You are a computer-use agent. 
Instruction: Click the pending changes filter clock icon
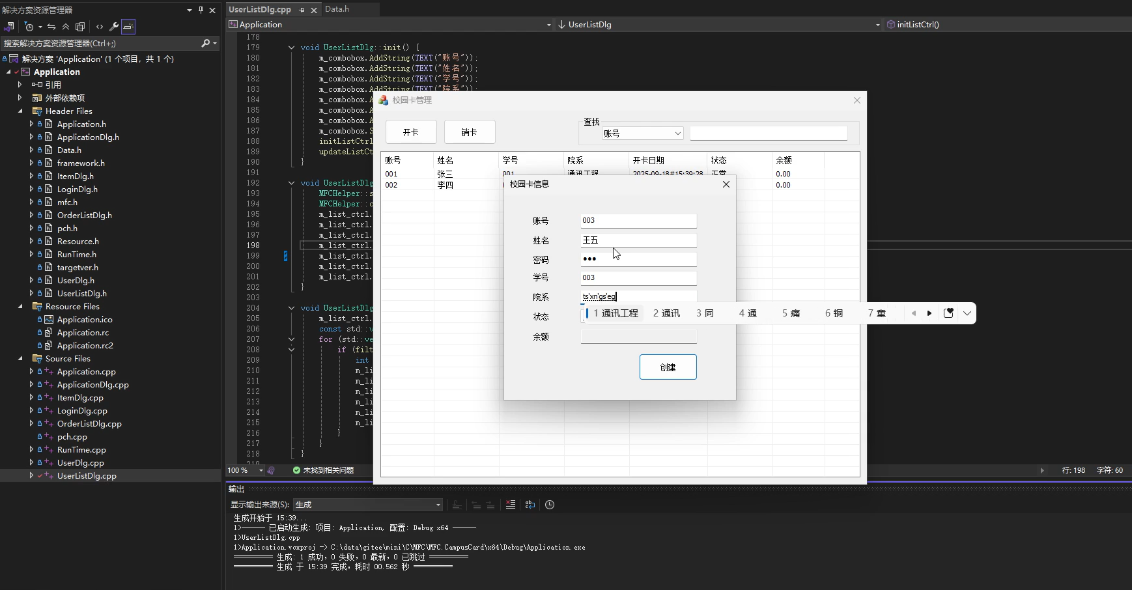pos(29,27)
